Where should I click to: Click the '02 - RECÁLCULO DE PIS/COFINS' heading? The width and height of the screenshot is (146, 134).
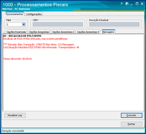click(x=22, y=36)
